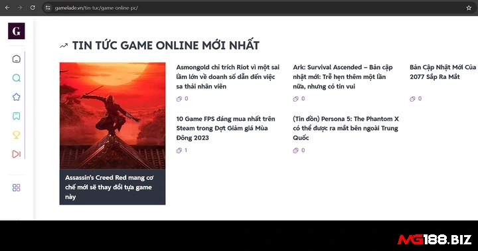
Task: Click heading 'TIN TỨC GAME ONLINE MỚI NHẤT'
Action: (165, 45)
